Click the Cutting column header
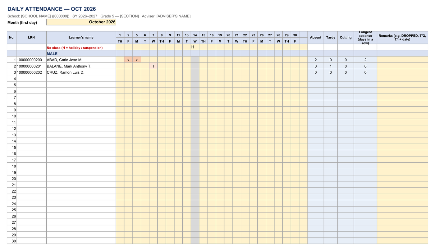The height and width of the screenshot is (251, 435). coord(346,38)
